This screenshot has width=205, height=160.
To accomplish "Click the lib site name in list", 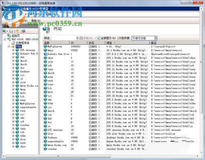I will tap(50, 88).
